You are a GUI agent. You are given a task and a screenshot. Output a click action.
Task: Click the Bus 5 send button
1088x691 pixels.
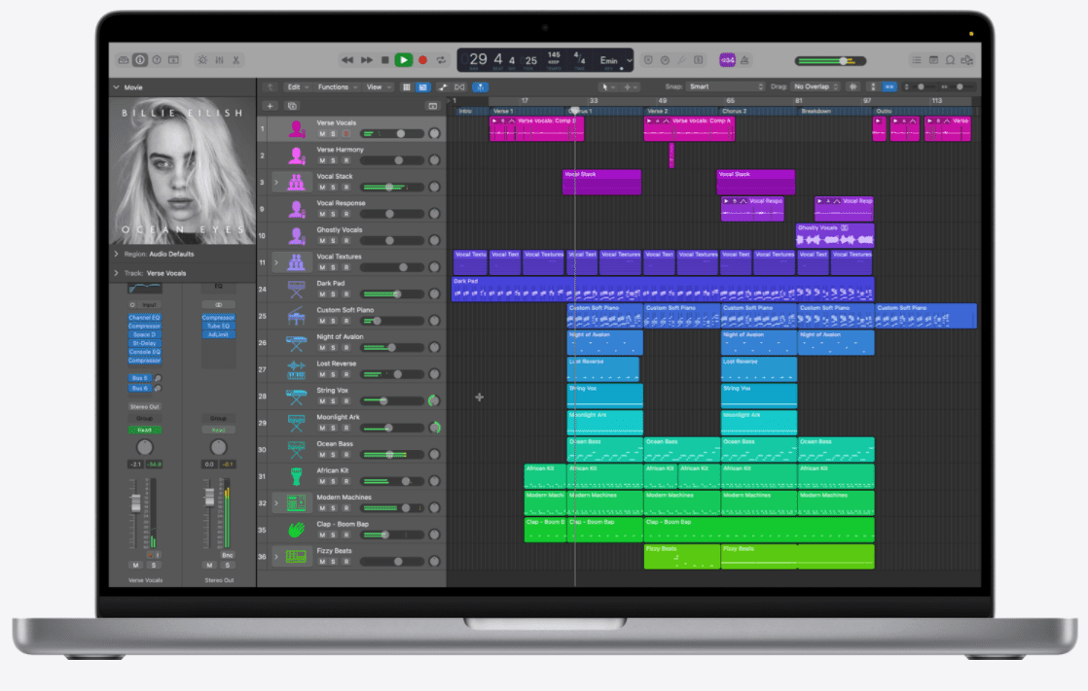coord(139,377)
